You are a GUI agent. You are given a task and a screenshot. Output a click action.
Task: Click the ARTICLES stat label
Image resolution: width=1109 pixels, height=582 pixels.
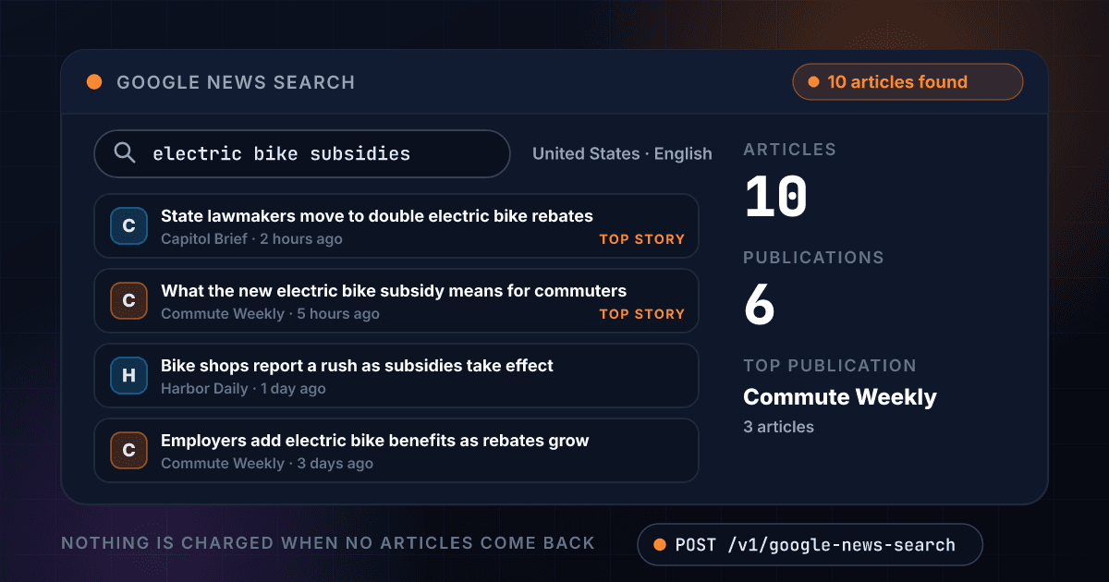click(789, 150)
